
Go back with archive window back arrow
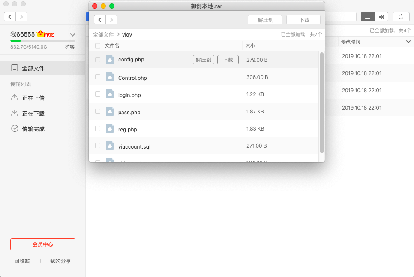point(100,20)
